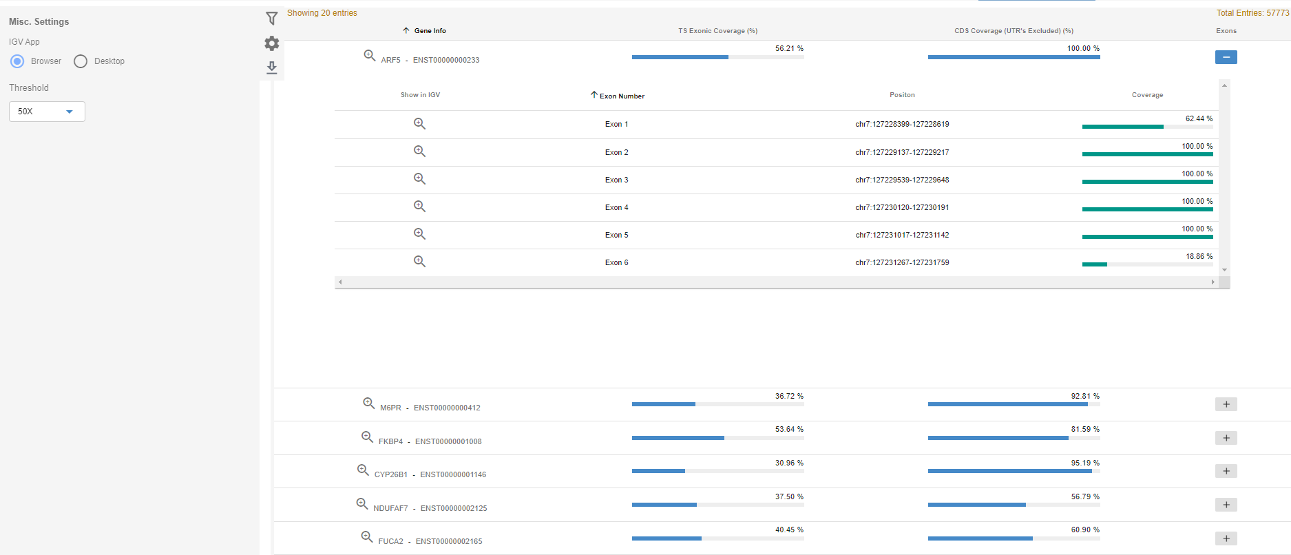This screenshot has height=555, width=1291.
Task: Click Exon 6 coverage bar 18.86 %
Action: (1147, 264)
